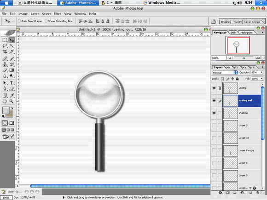Show Layer 8 copy visibility
The height and width of the screenshot is (200, 267).
click(214, 151)
